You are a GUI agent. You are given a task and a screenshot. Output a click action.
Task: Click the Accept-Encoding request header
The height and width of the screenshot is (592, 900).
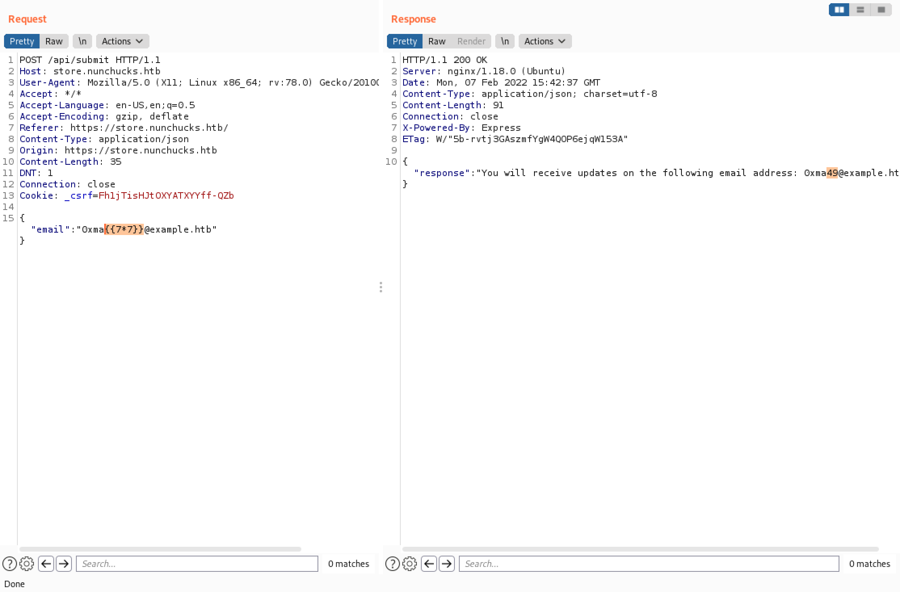pos(104,116)
